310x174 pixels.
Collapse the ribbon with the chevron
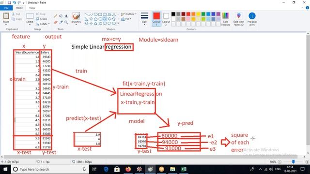[302, 8]
